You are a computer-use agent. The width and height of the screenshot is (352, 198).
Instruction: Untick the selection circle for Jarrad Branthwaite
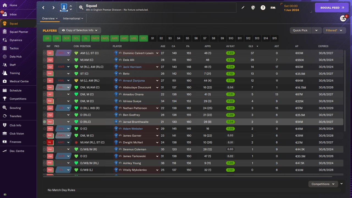coord(45,122)
